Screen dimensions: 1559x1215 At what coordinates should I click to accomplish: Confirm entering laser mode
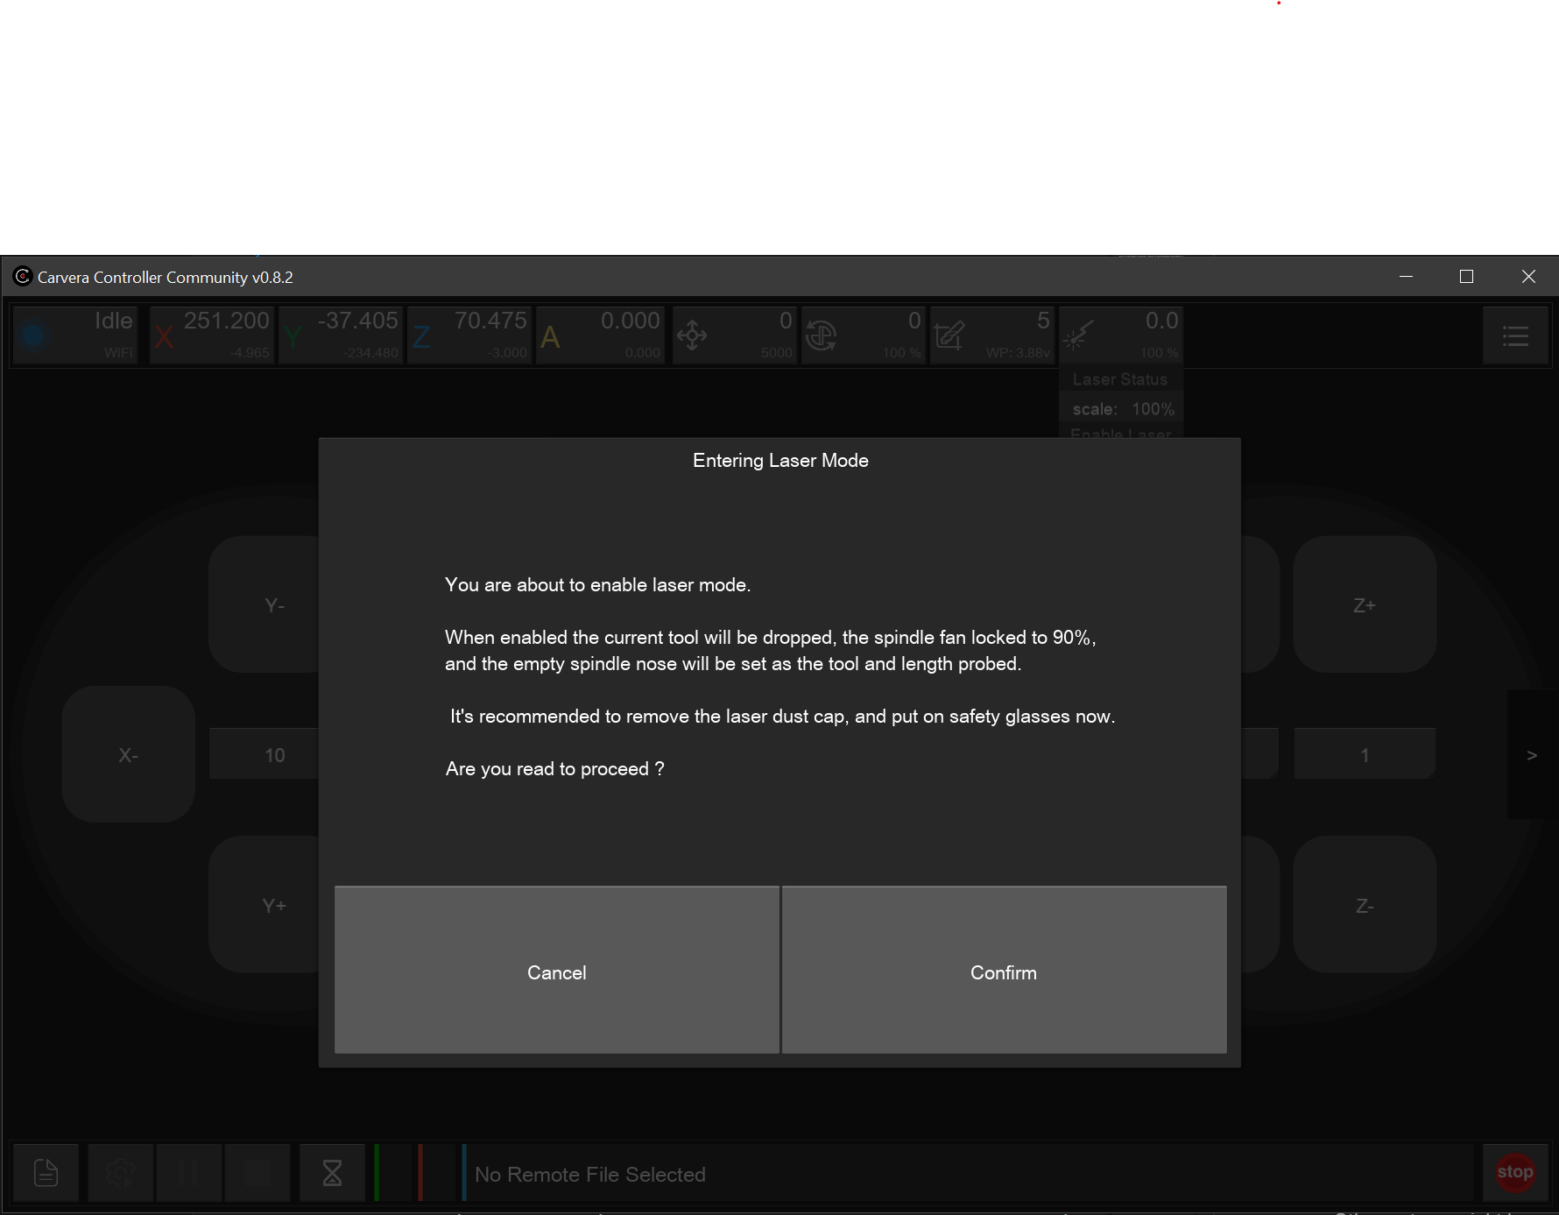1004,971
